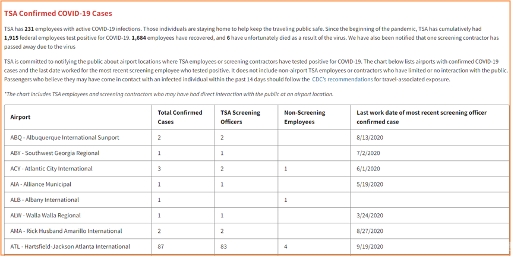Click the TSA Confirmed COVID-19 Cases heading
Screen dimensions: 511x256
58,13
